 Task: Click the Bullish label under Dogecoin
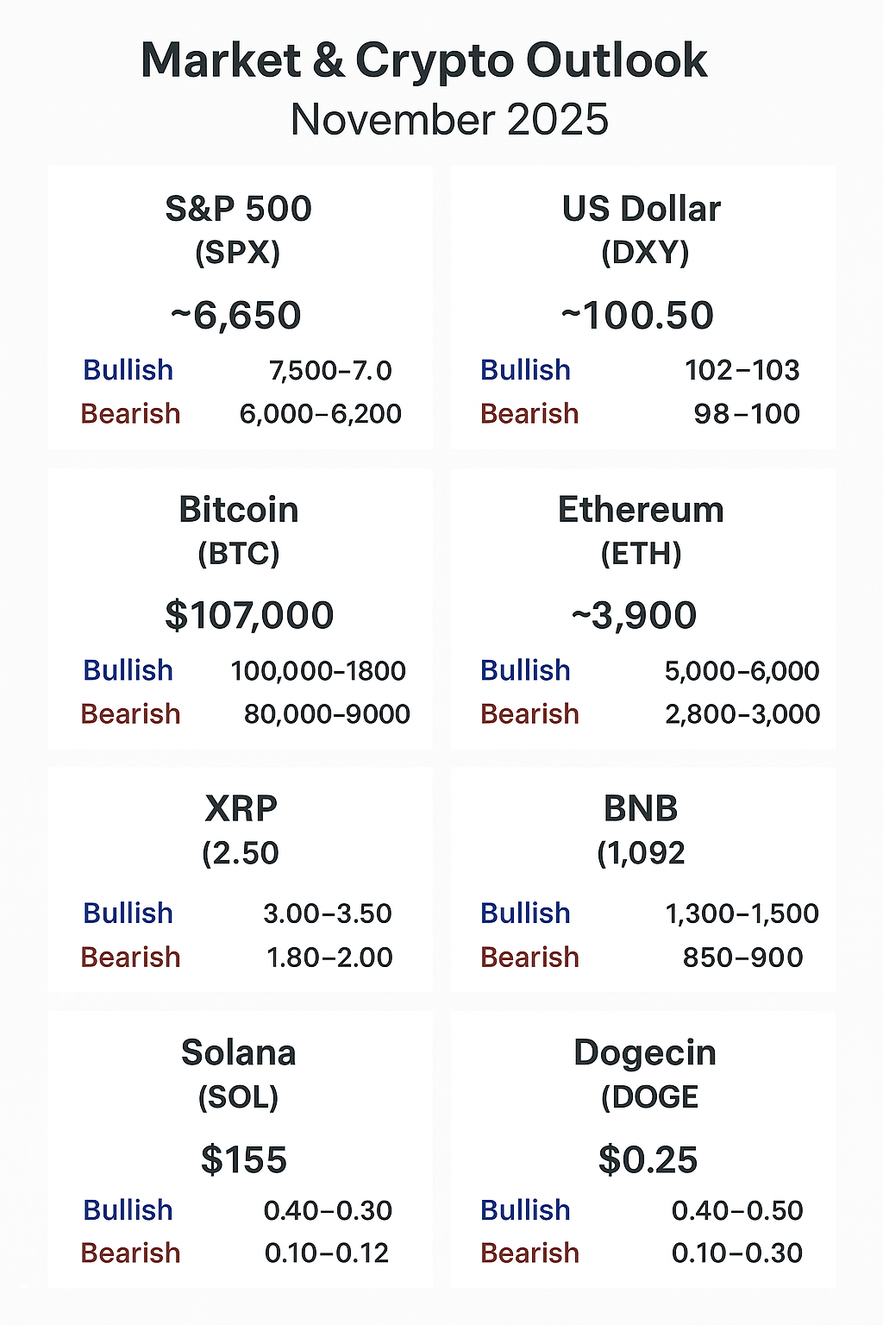coord(525,1210)
